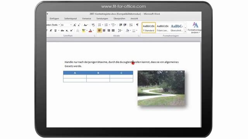
Task: Click the Shrink Font icon
Action: [79, 25]
